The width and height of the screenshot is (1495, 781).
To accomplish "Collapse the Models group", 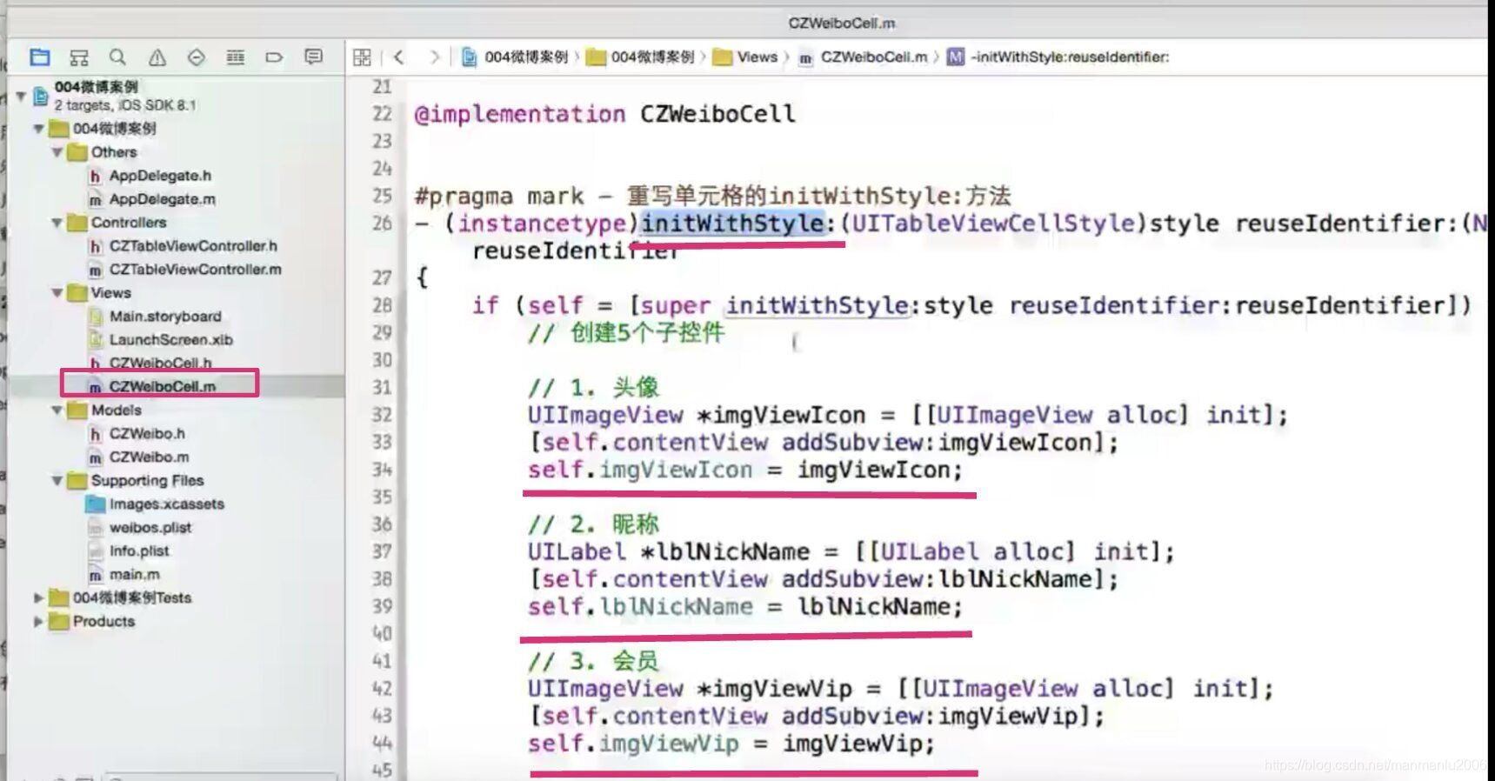I will click(x=57, y=411).
